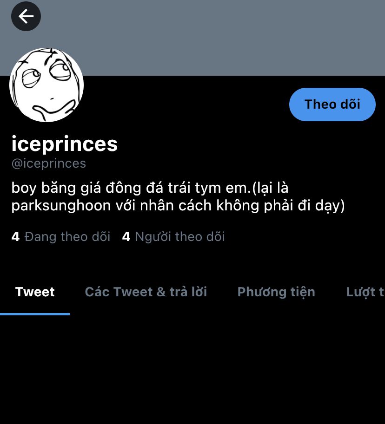Image resolution: width=385 pixels, height=424 pixels.
Task: Click the following count number 4
Action: 15,237
